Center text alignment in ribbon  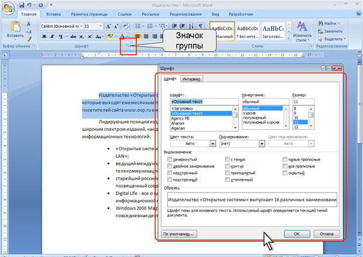point(146,36)
